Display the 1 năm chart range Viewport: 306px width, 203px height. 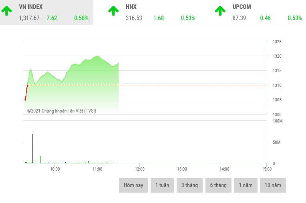point(246,185)
